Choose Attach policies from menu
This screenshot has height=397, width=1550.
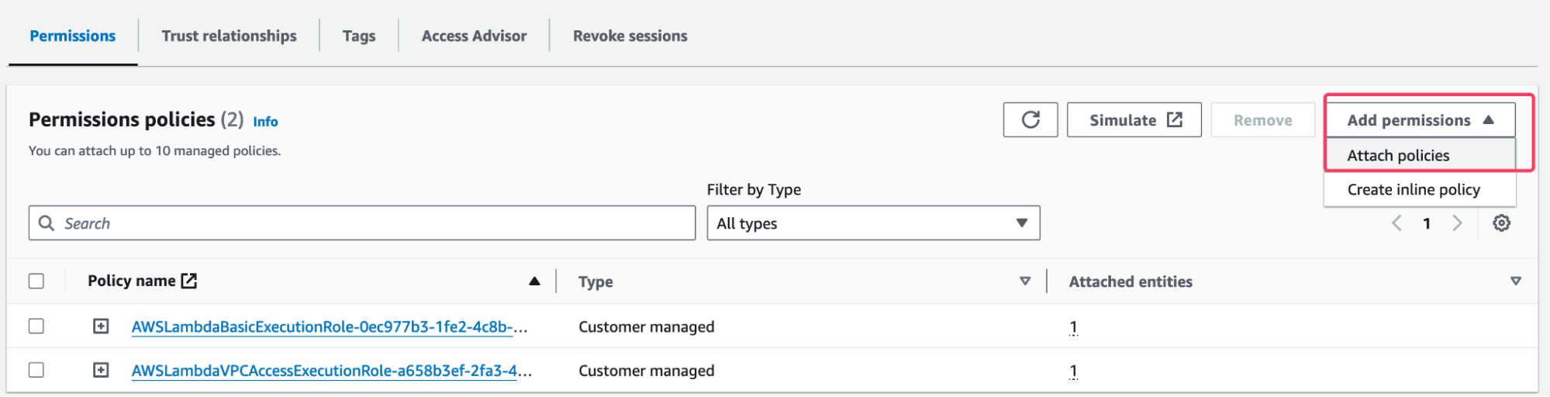point(1420,155)
